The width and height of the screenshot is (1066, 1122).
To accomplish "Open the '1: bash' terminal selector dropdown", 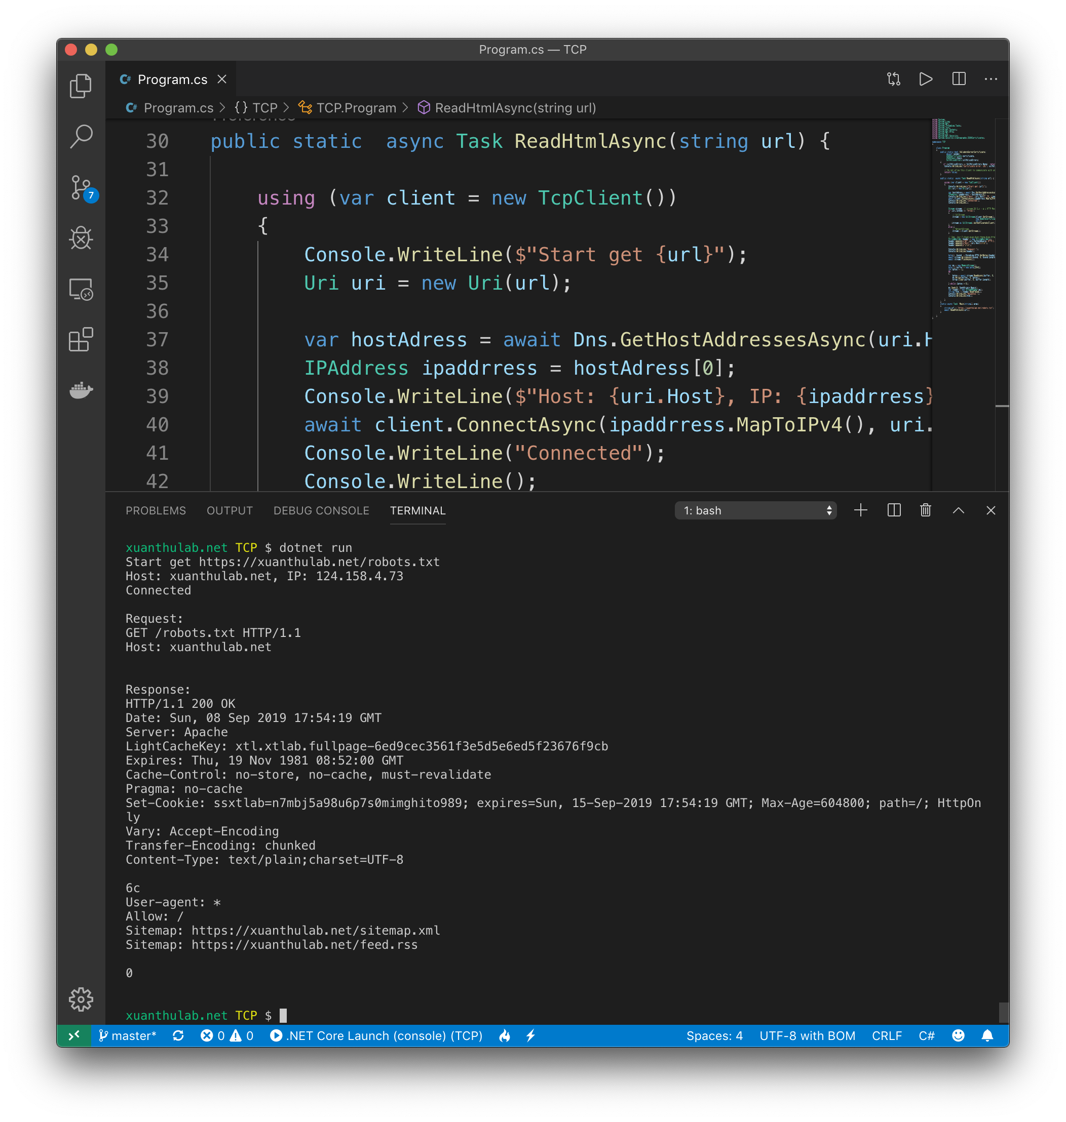I will [755, 510].
